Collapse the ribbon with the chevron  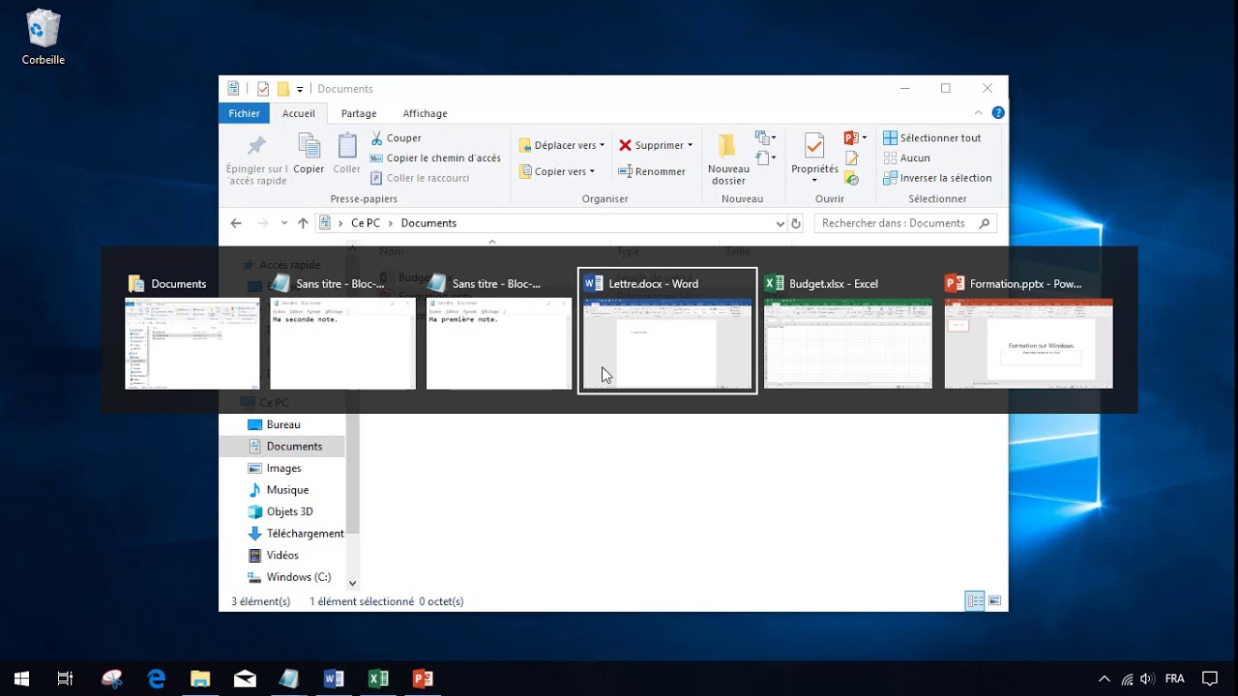[978, 113]
